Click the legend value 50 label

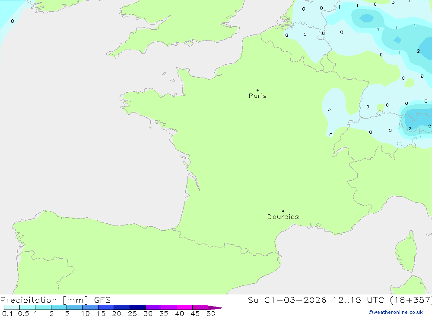pyautogui.click(x=211, y=313)
